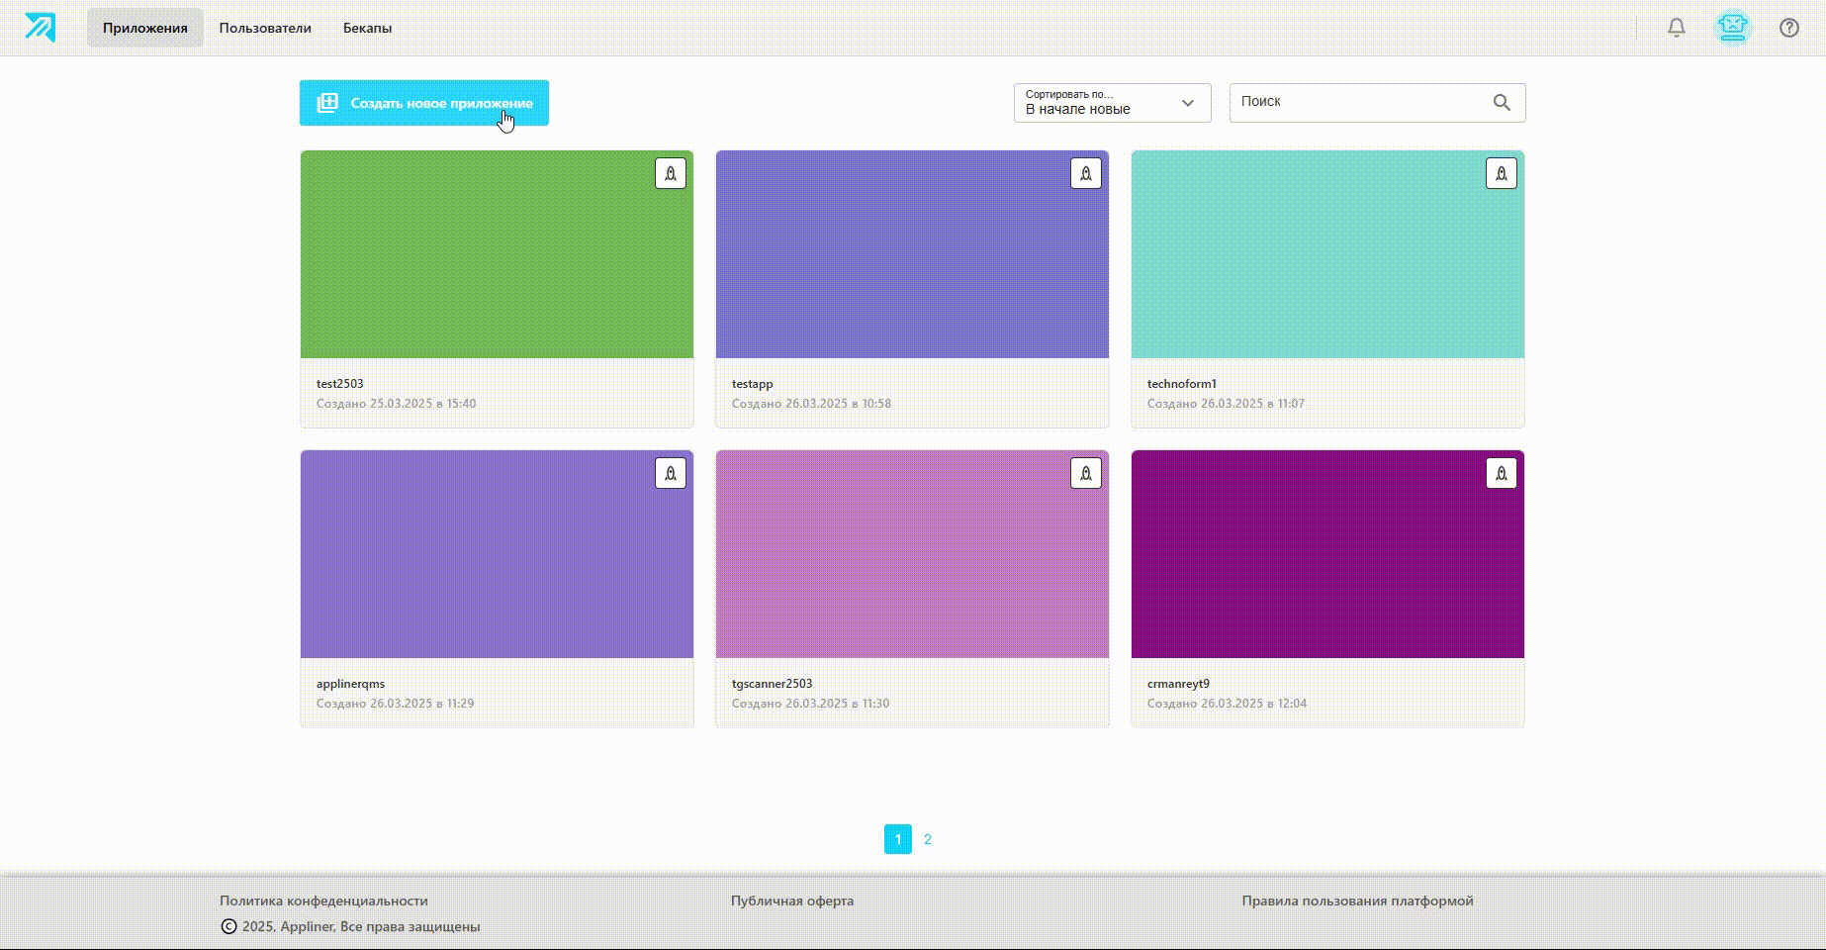Click the Appliner logo icon
Viewport: 1826px width, 950px height.
(x=41, y=28)
